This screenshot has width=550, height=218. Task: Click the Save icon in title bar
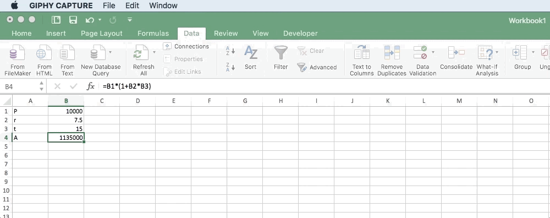coord(73,20)
